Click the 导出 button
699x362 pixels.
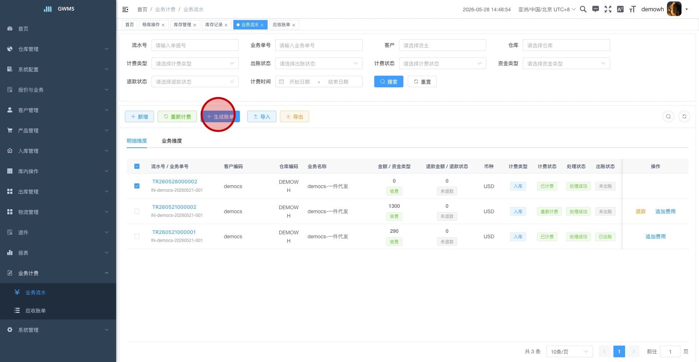[295, 116]
